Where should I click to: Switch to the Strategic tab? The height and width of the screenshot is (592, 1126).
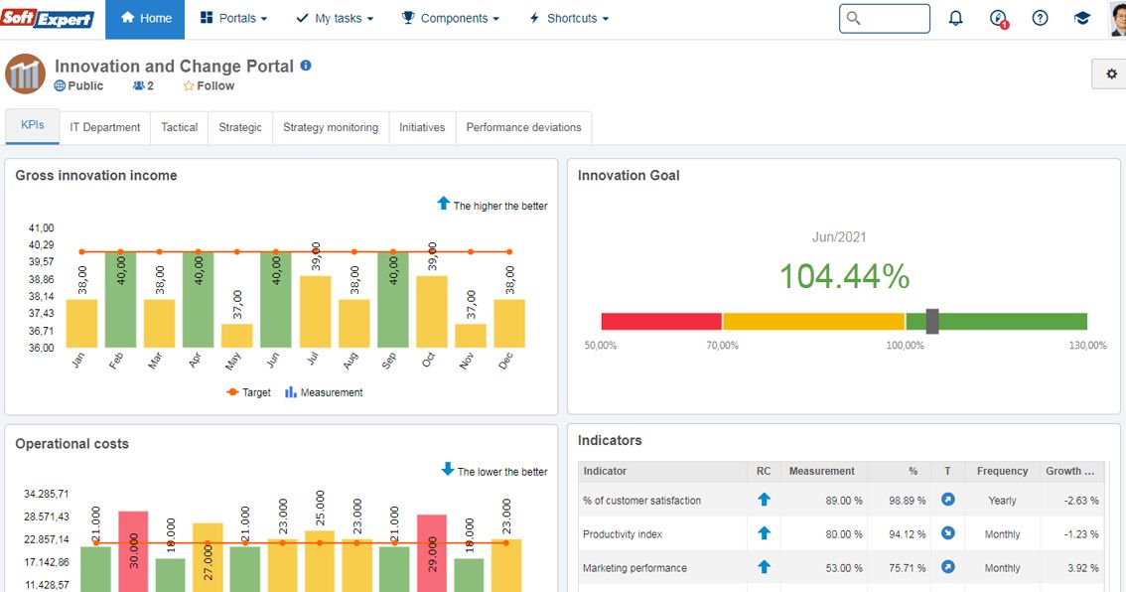tap(240, 127)
